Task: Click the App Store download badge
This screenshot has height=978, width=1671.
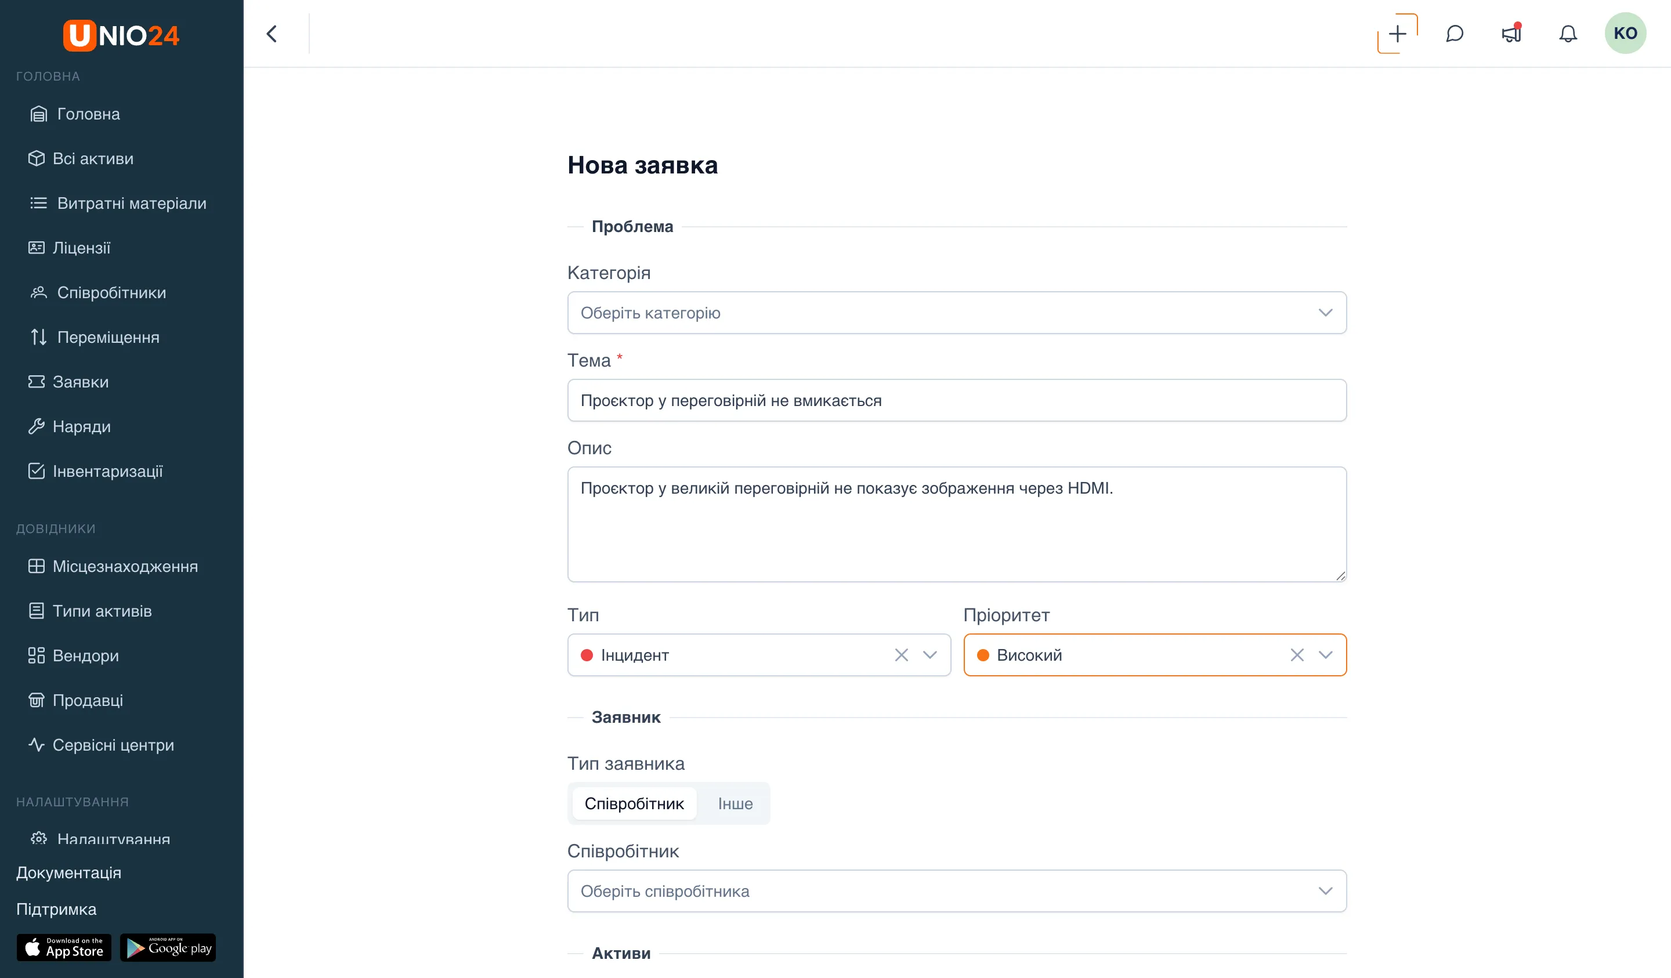Action: (64, 947)
